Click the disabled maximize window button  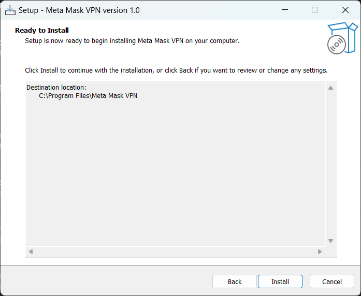[x=315, y=10]
